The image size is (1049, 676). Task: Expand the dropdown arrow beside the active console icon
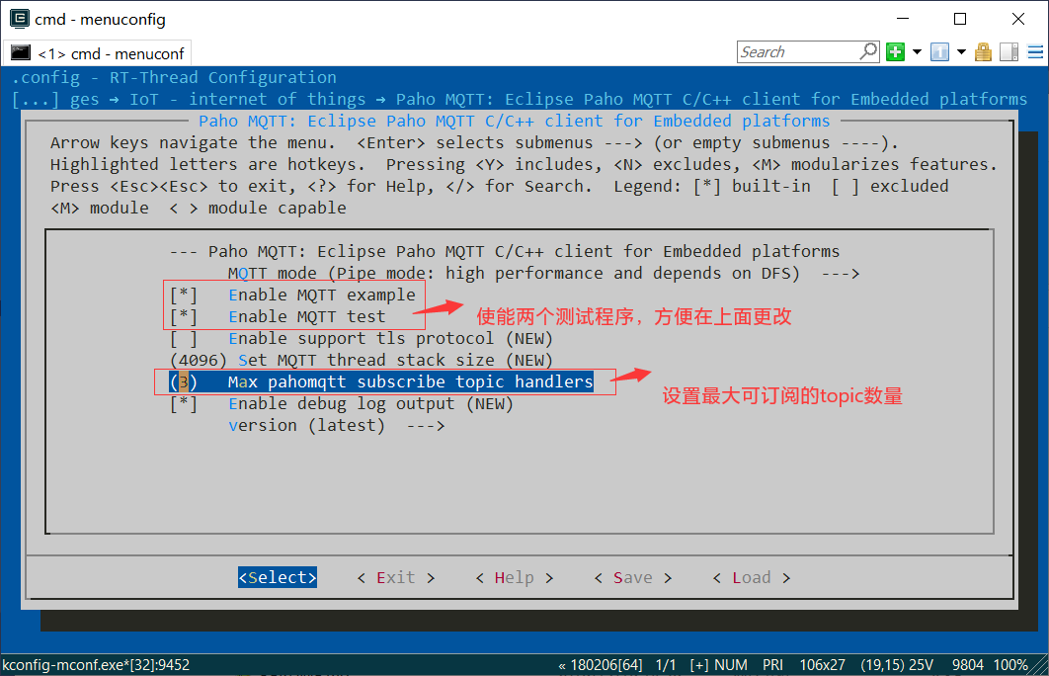[961, 51]
